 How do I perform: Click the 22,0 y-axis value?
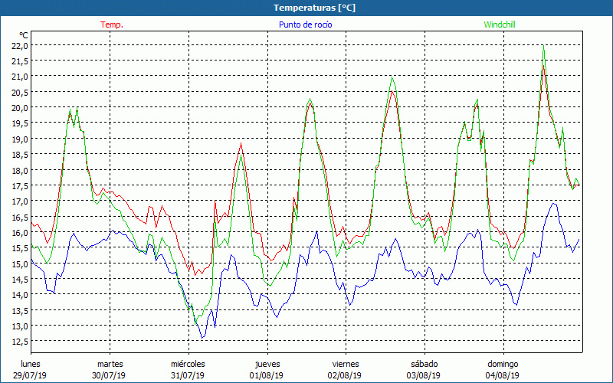tap(20, 45)
